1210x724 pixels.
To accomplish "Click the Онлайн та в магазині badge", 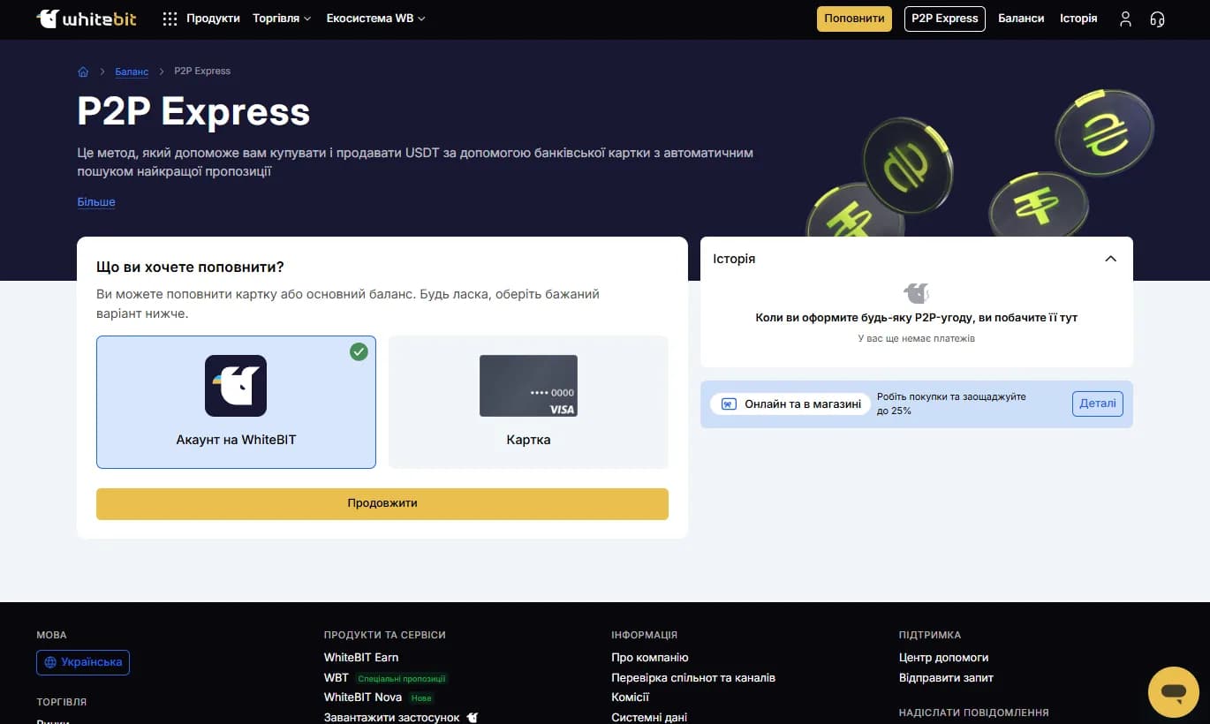I will [790, 404].
